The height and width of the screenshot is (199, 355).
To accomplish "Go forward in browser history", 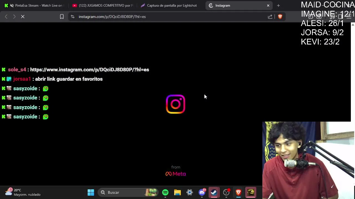I will tap(14, 17).
